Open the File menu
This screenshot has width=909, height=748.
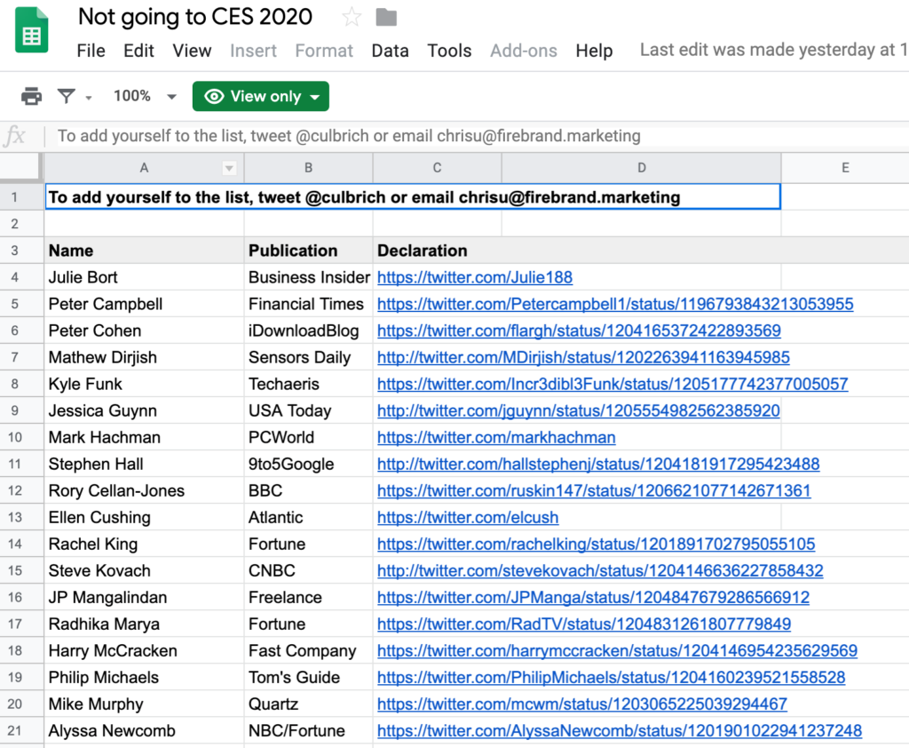tap(91, 51)
